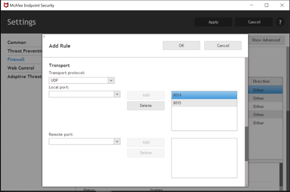Viewport: 290px width, 192px height.
Task: Expand the Remote port dropdown arrow
Action: click(117, 141)
